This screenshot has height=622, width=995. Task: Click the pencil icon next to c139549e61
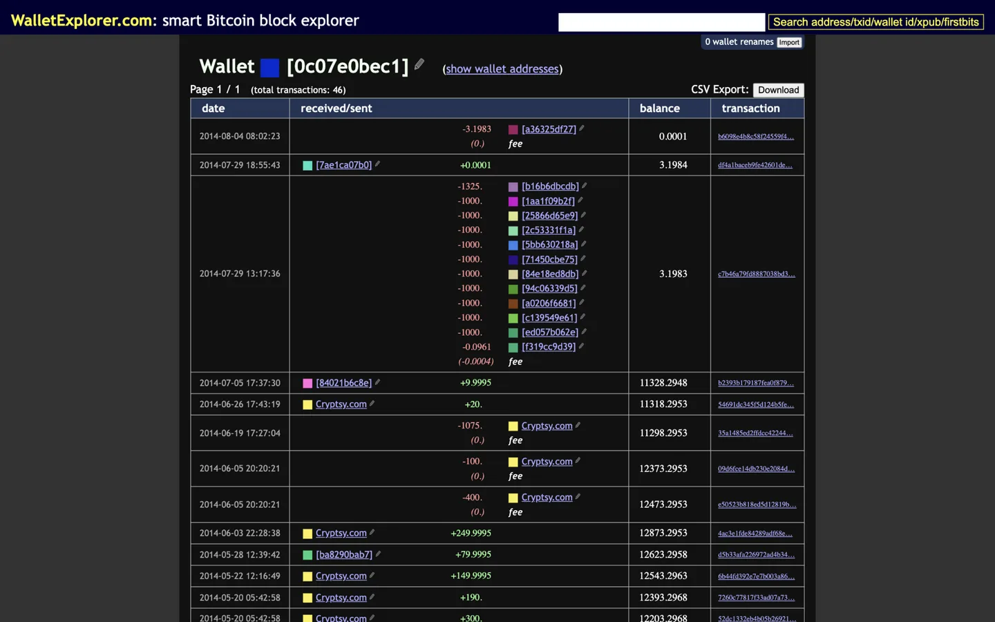pos(583,317)
